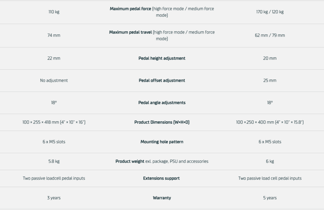Click the Product Dimensions (W×H×D) label
The width and height of the screenshot is (324, 210).
pyautogui.click(x=162, y=122)
